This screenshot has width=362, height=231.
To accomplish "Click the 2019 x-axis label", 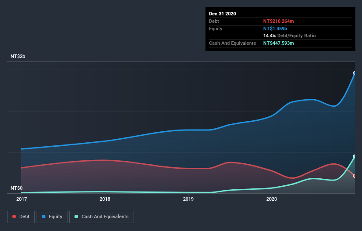I will [x=188, y=199].
